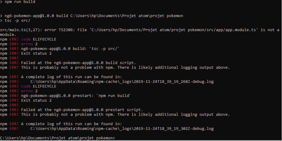This screenshot has height=141, width=282.
Task: Click the "Failed at the prestart script" line
Action: (82, 110)
